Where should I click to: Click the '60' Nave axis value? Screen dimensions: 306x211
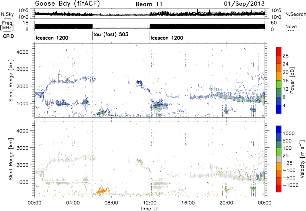[x=273, y=23]
